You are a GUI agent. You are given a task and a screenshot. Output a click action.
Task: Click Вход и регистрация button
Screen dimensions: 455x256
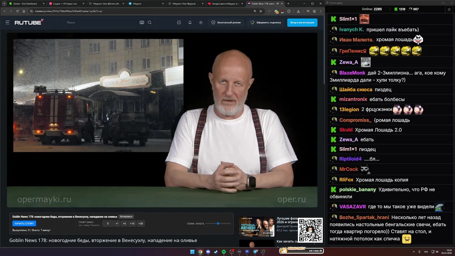click(x=302, y=22)
